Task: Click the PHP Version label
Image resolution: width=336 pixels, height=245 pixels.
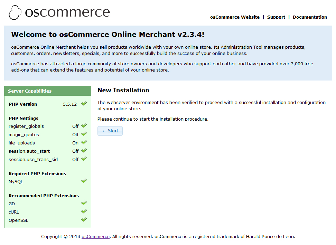Action: coord(23,104)
